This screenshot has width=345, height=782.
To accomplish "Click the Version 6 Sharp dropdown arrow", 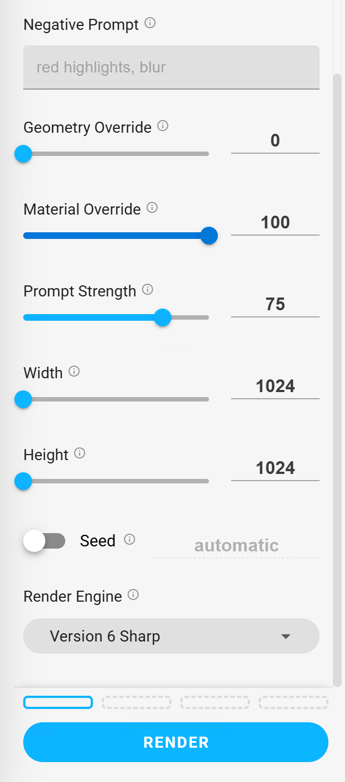I will 286,637.
